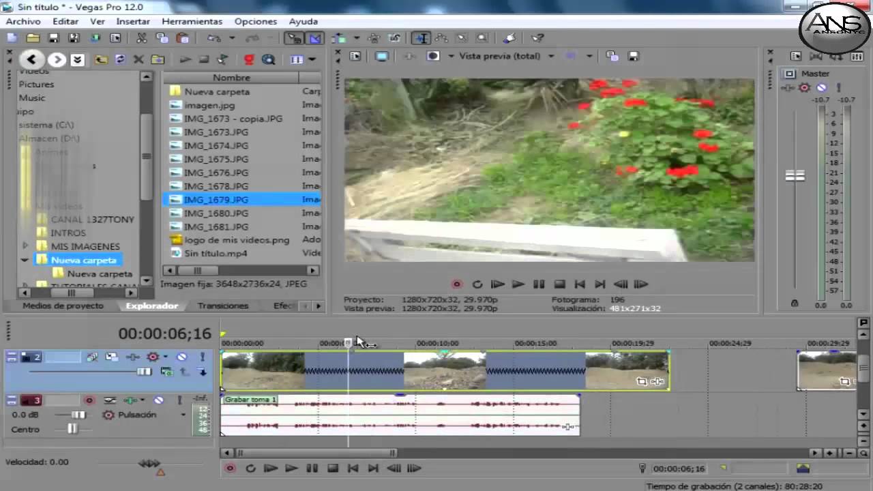Open project video properties in preview
The width and height of the screenshot is (873, 491).
(355, 56)
